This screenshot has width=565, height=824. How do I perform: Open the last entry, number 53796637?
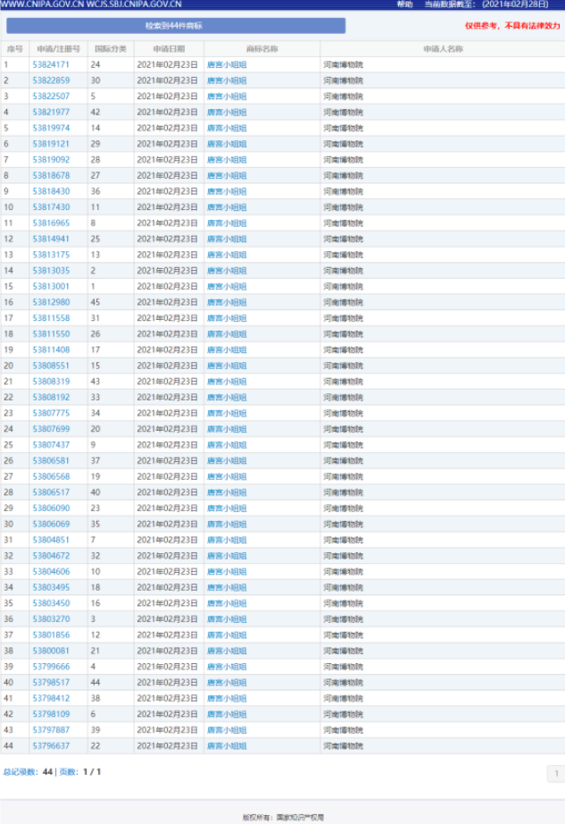[51, 746]
